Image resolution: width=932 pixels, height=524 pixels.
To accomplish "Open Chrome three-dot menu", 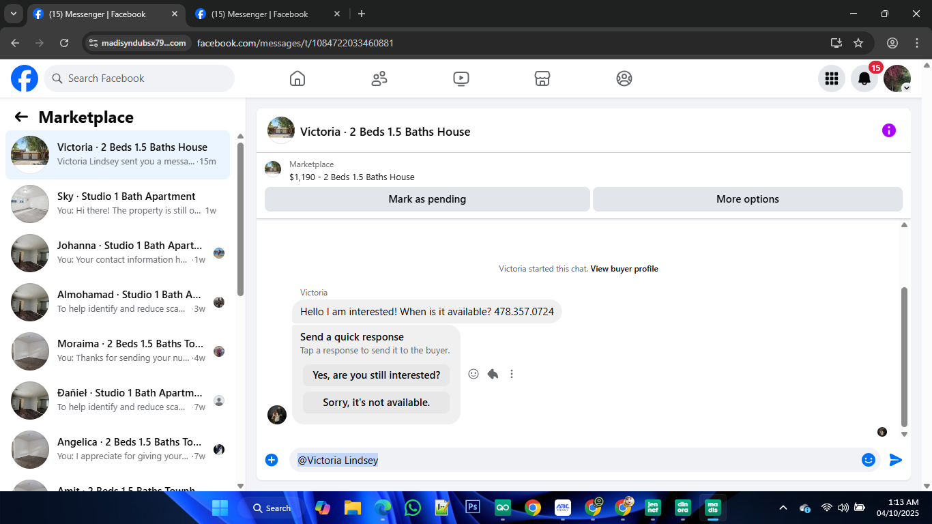I will 916,43.
